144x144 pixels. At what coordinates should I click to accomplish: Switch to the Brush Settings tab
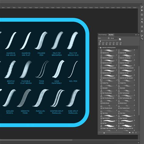103,35
